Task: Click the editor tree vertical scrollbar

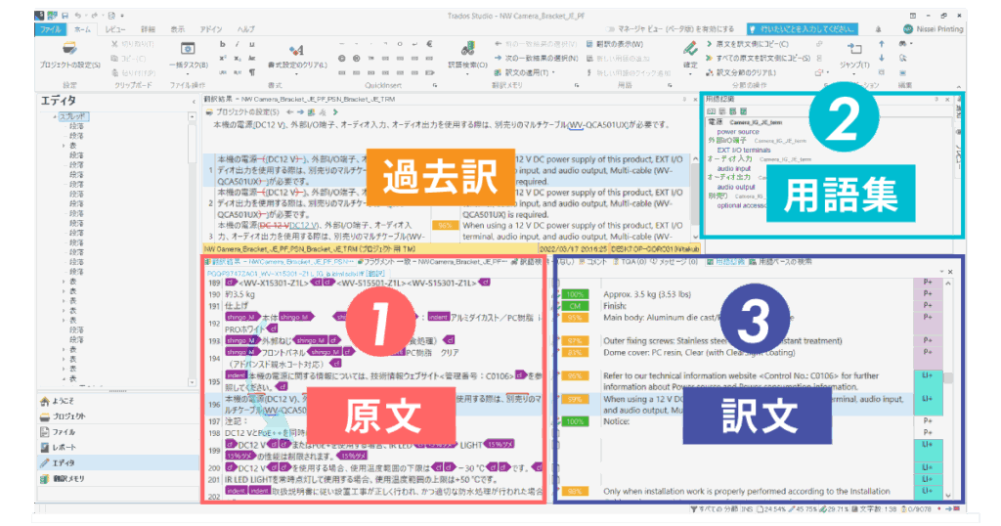Action: (x=192, y=249)
